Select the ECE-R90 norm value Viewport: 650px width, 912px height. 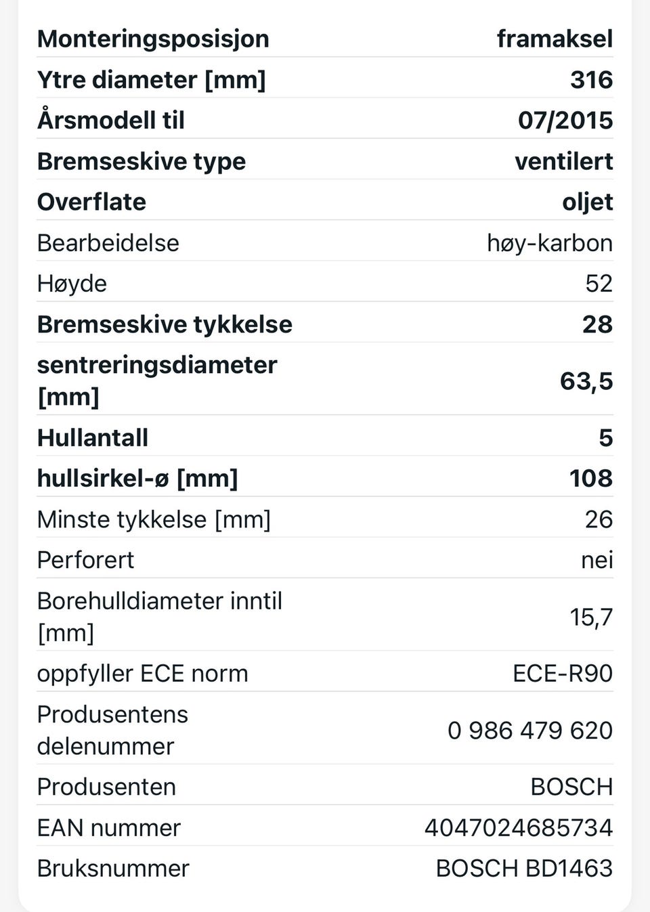562,673
